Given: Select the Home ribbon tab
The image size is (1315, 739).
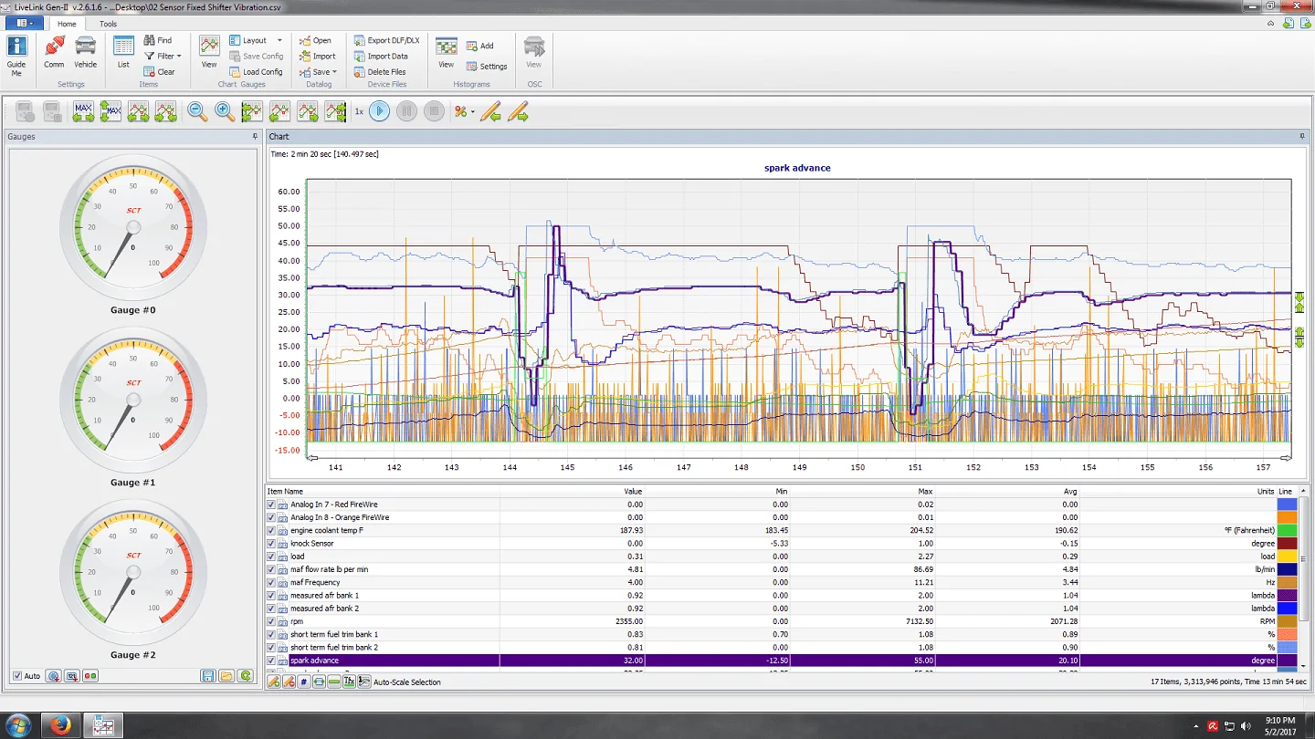Looking at the screenshot, I should pyautogui.click(x=67, y=24).
